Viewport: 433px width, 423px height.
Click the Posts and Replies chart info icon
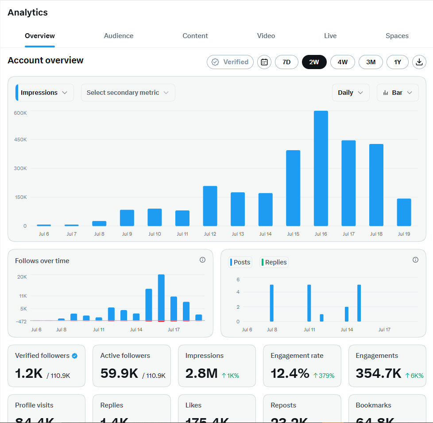(415, 260)
